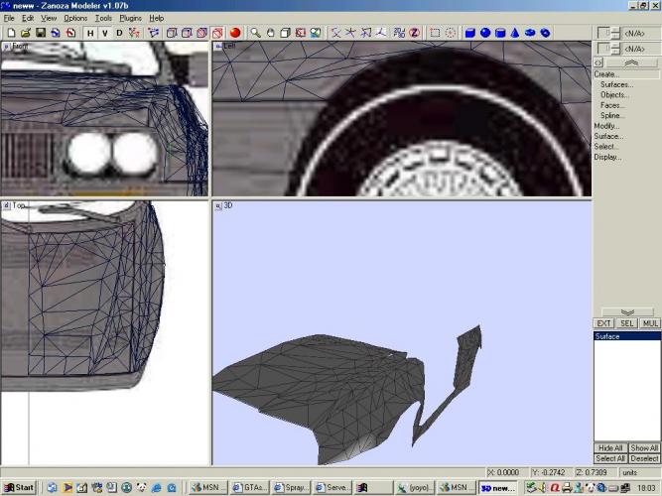
Task: Click the New file icon
Action: pyautogui.click(x=10, y=33)
